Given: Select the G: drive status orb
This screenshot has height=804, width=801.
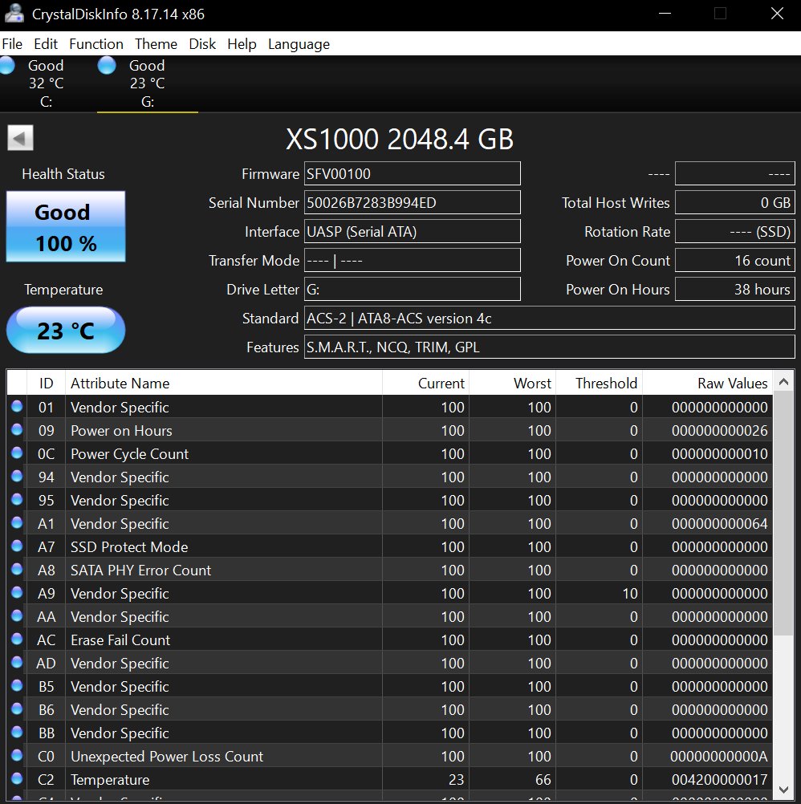Looking at the screenshot, I should (x=107, y=66).
